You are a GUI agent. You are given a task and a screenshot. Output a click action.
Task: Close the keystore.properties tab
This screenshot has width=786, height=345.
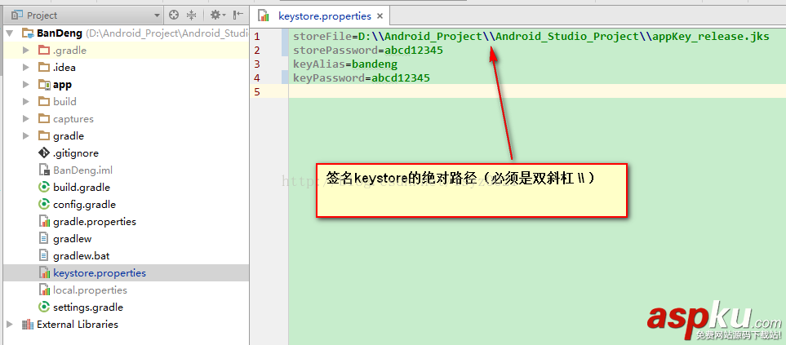tap(380, 16)
